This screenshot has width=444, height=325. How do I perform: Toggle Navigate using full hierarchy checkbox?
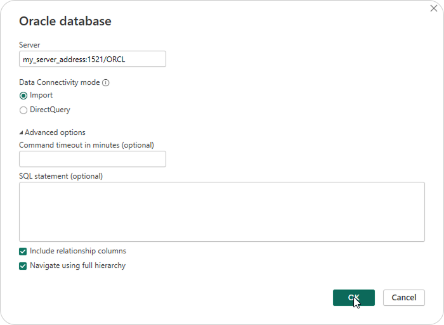click(x=23, y=266)
